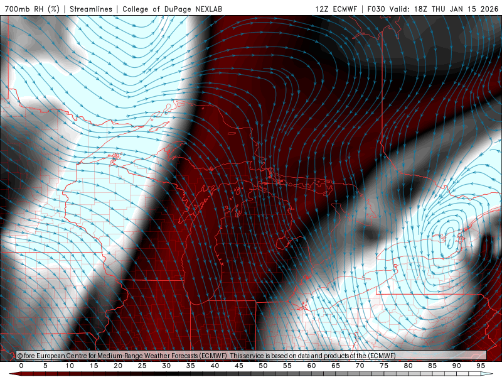Click the "10" color scale label
The height and width of the screenshot is (377, 502).
click(x=70, y=366)
